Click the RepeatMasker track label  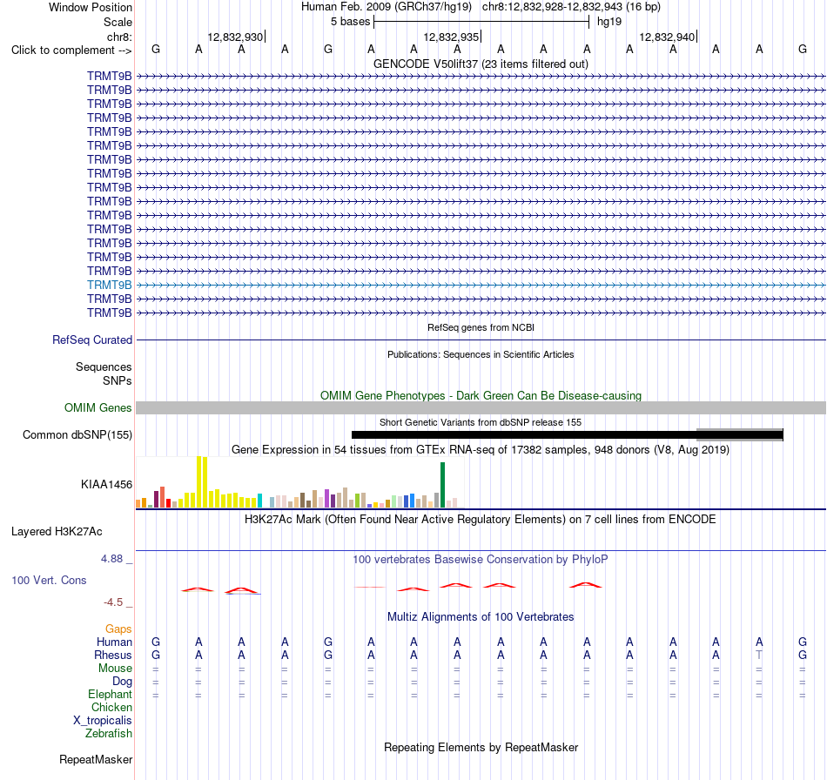pyautogui.click(x=96, y=759)
